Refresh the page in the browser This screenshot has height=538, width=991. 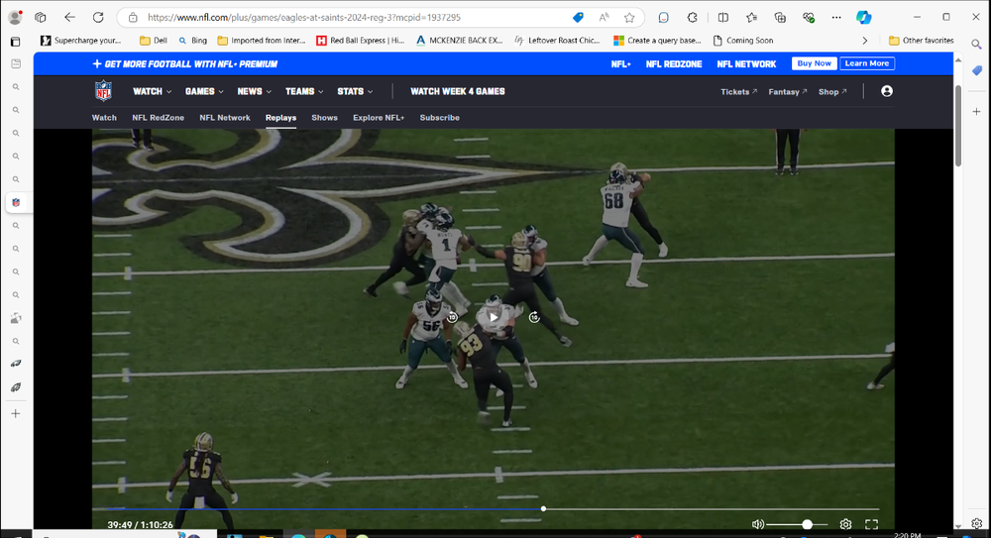point(98,18)
